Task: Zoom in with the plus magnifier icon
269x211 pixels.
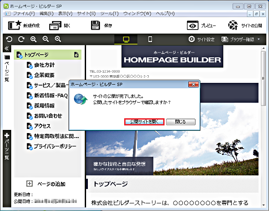Action: (x=34, y=39)
